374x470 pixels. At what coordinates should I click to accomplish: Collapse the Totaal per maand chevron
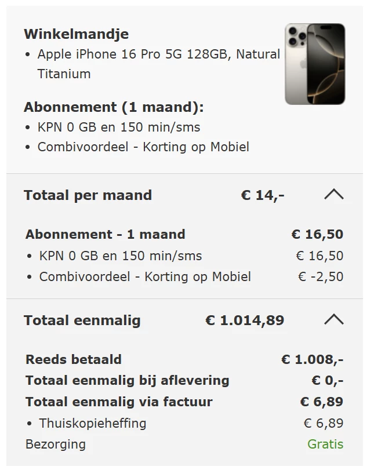pos(333,195)
